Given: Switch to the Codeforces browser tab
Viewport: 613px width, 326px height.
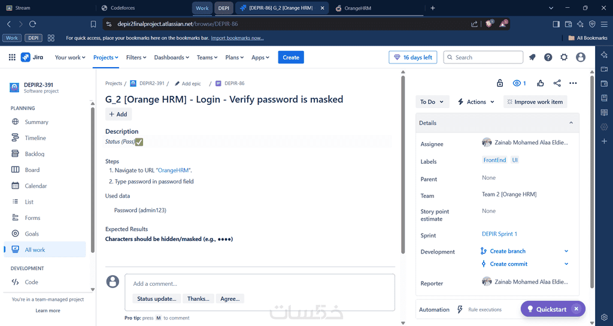Looking at the screenshot, I should (122, 8).
